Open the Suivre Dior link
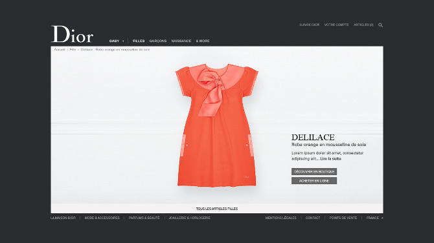Viewport: 434px width, 243px height. [309, 25]
